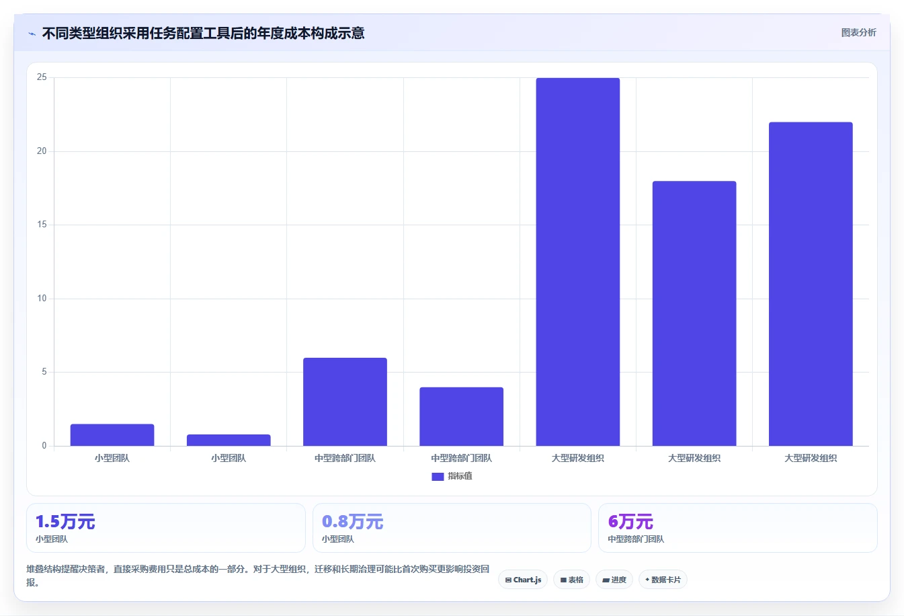The height and width of the screenshot is (616, 904).
Task: Click the tallest bar reaching 25
Action: coord(578,262)
